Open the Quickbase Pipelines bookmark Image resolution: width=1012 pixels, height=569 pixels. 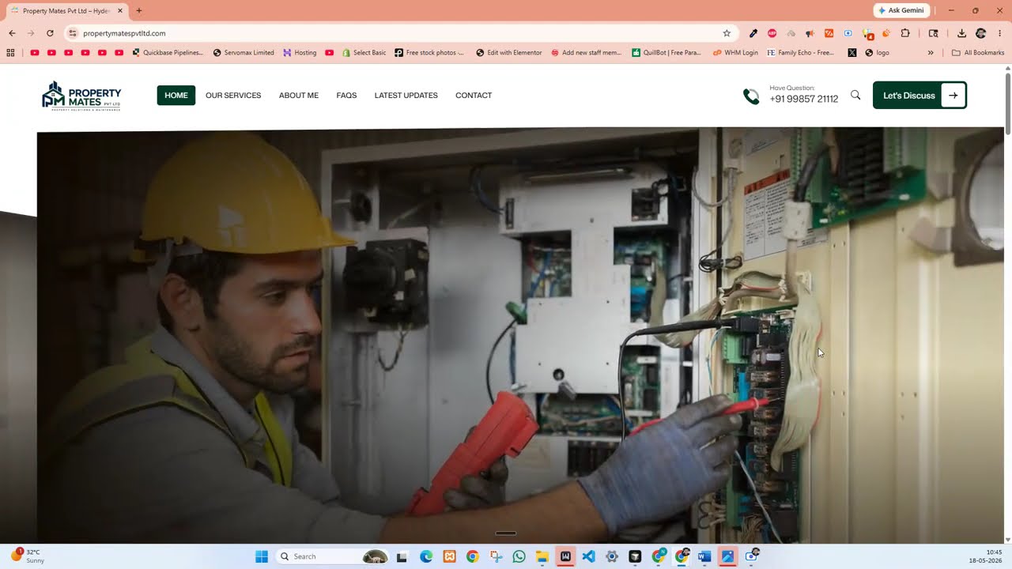click(168, 53)
